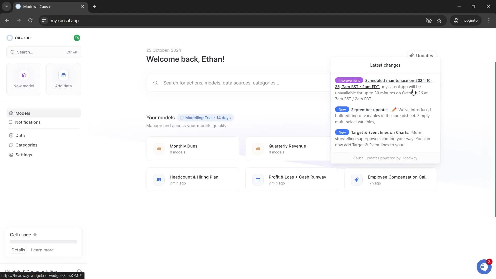This screenshot has height=279, width=496.
Task: Select the Models menu item
Action: (22, 113)
